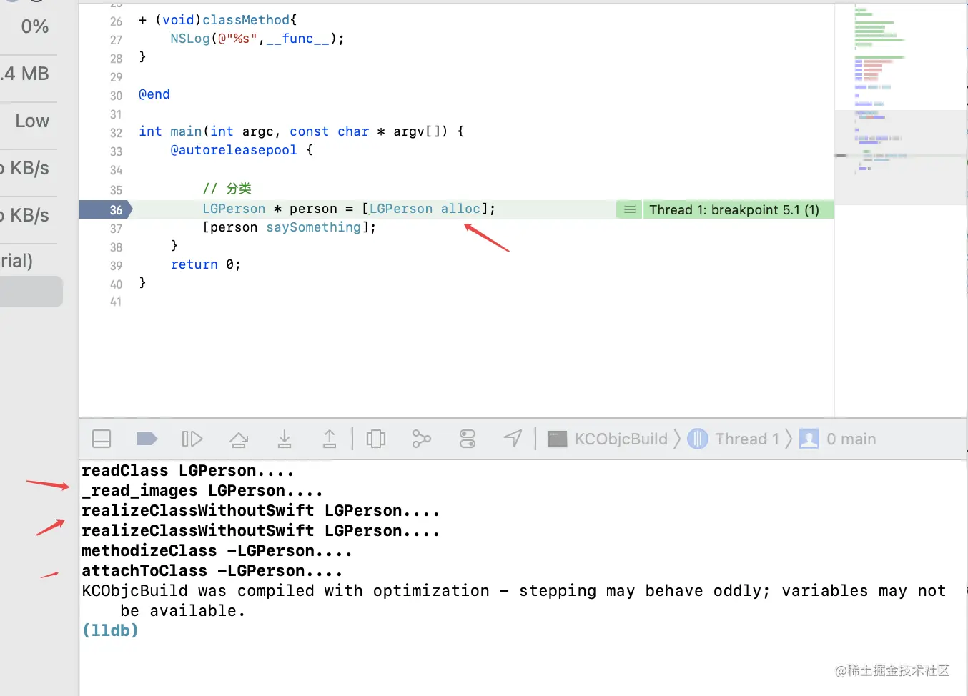Click the lines icon beside the Thread 1 annotation

coord(629,209)
